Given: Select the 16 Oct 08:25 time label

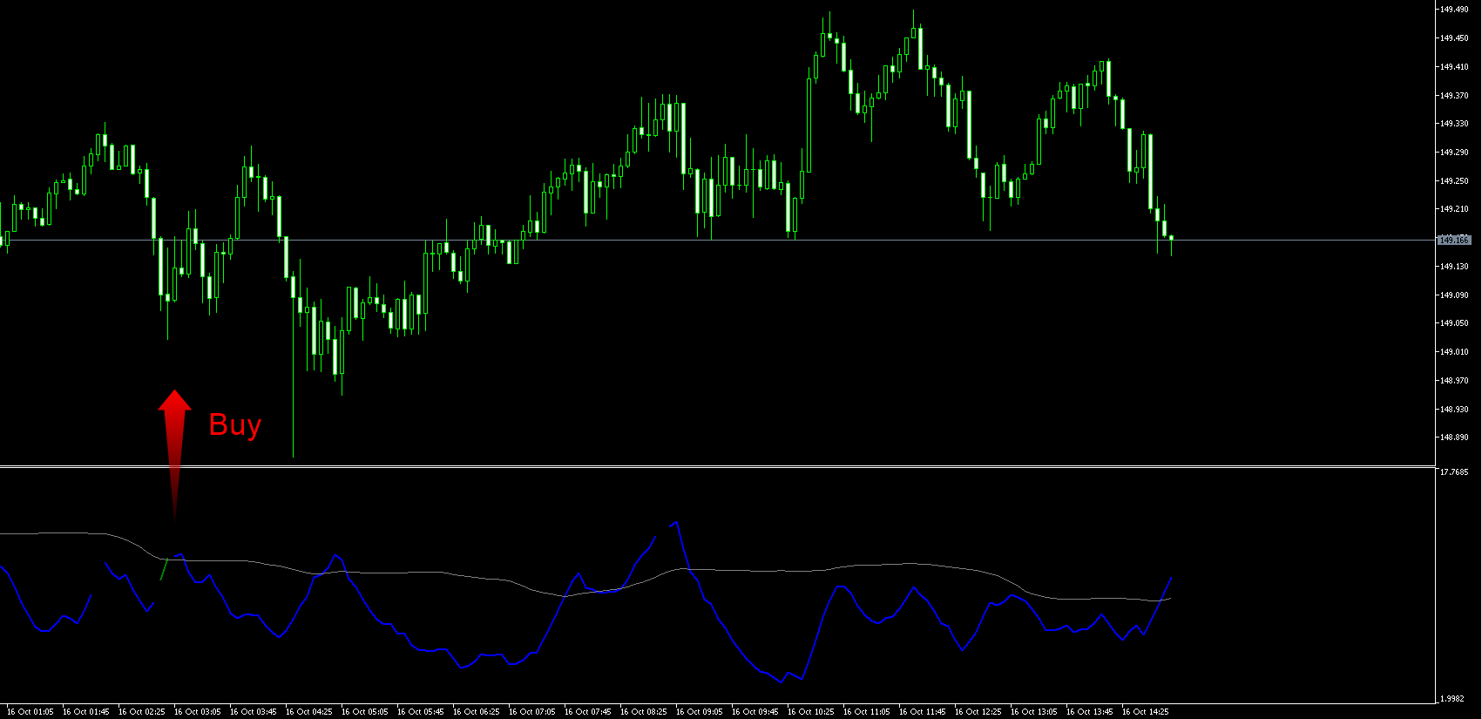Looking at the screenshot, I should point(643,712).
